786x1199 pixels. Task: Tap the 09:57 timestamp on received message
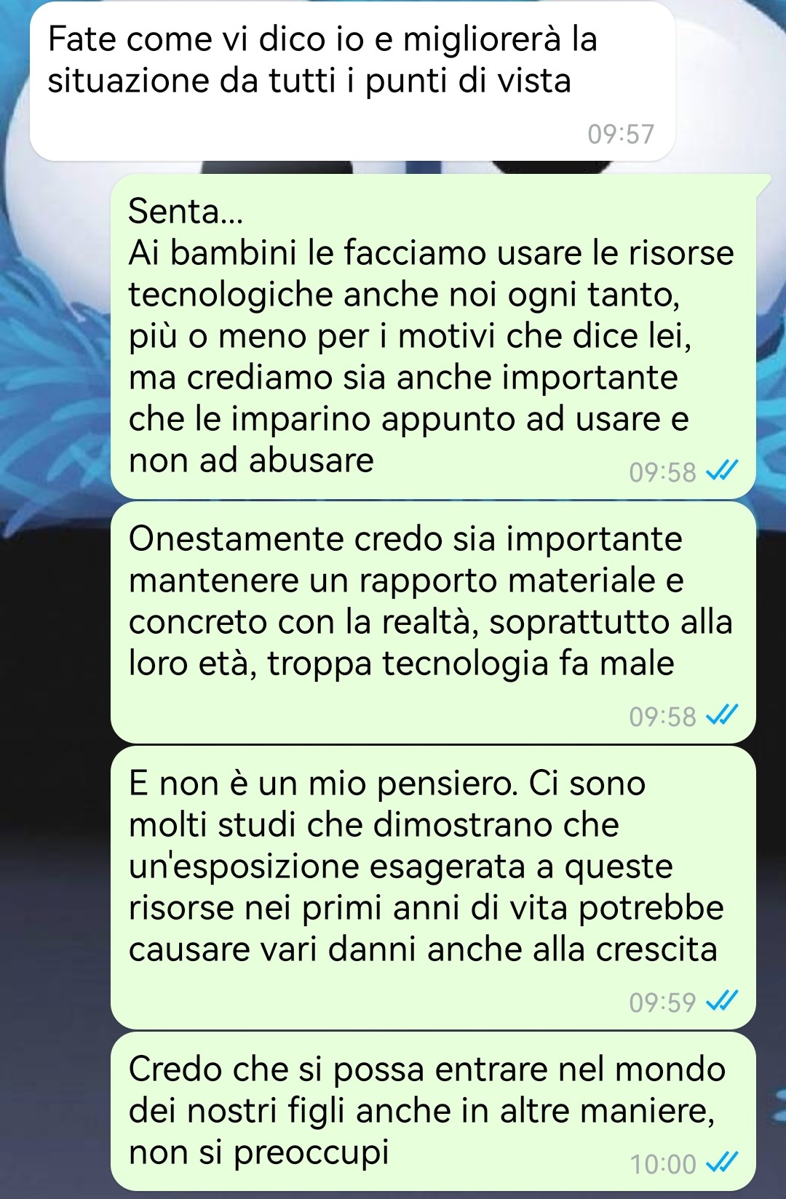pos(621,135)
